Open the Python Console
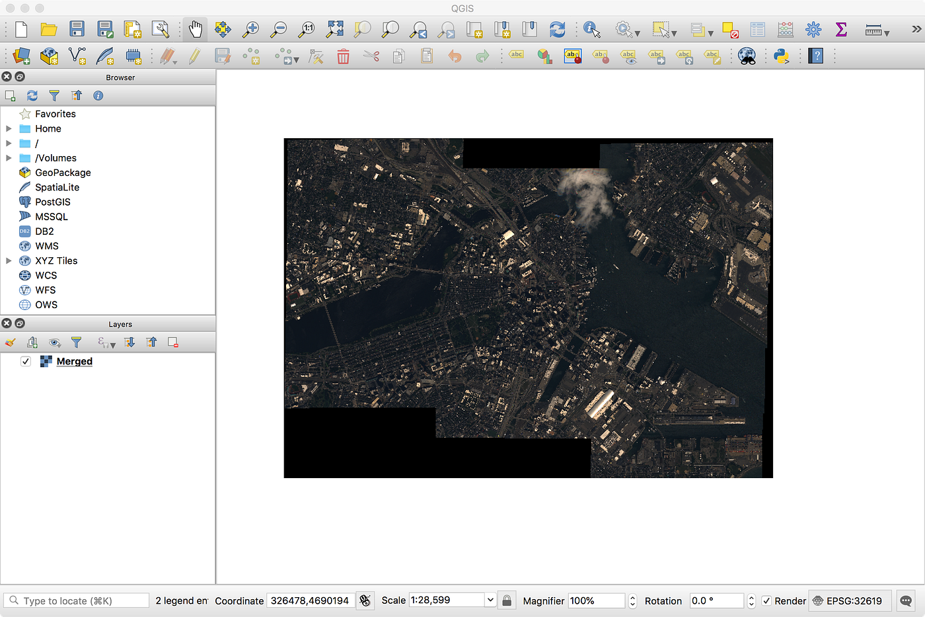Image resolution: width=925 pixels, height=617 pixels. [x=782, y=57]
